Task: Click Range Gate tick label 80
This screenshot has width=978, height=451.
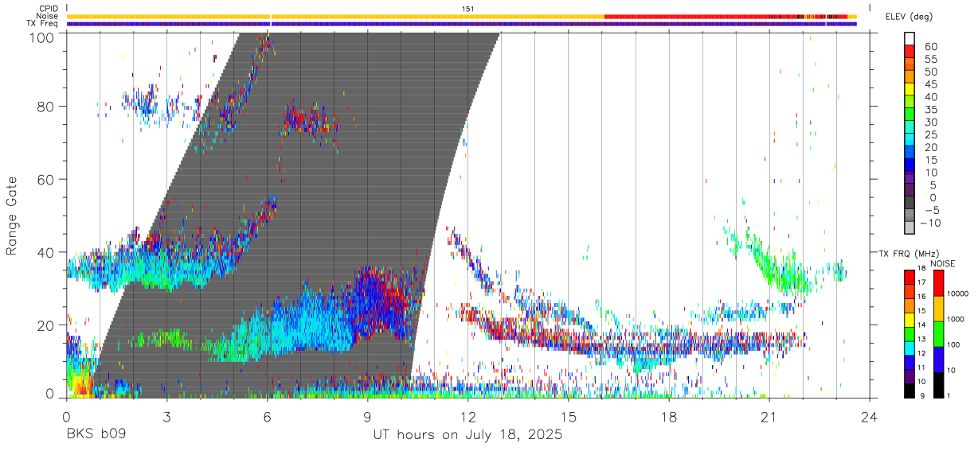Action: tap(45, 107)
